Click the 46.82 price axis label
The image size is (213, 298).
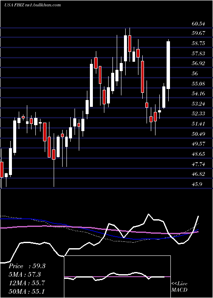tap(199, 174)
